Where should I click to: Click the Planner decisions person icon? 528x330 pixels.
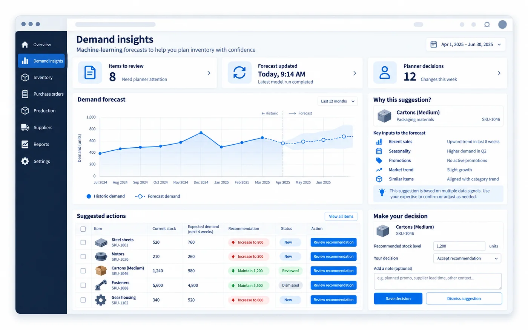(385, 72)
